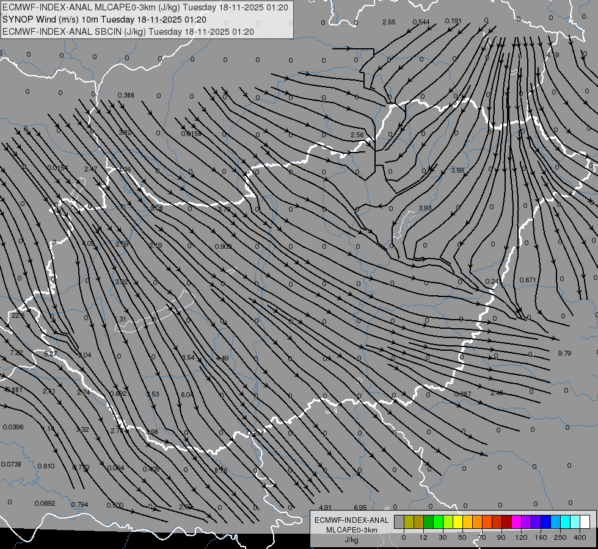Select the white legend swatch at 400

pyautogui.click(x=585, y=522)
